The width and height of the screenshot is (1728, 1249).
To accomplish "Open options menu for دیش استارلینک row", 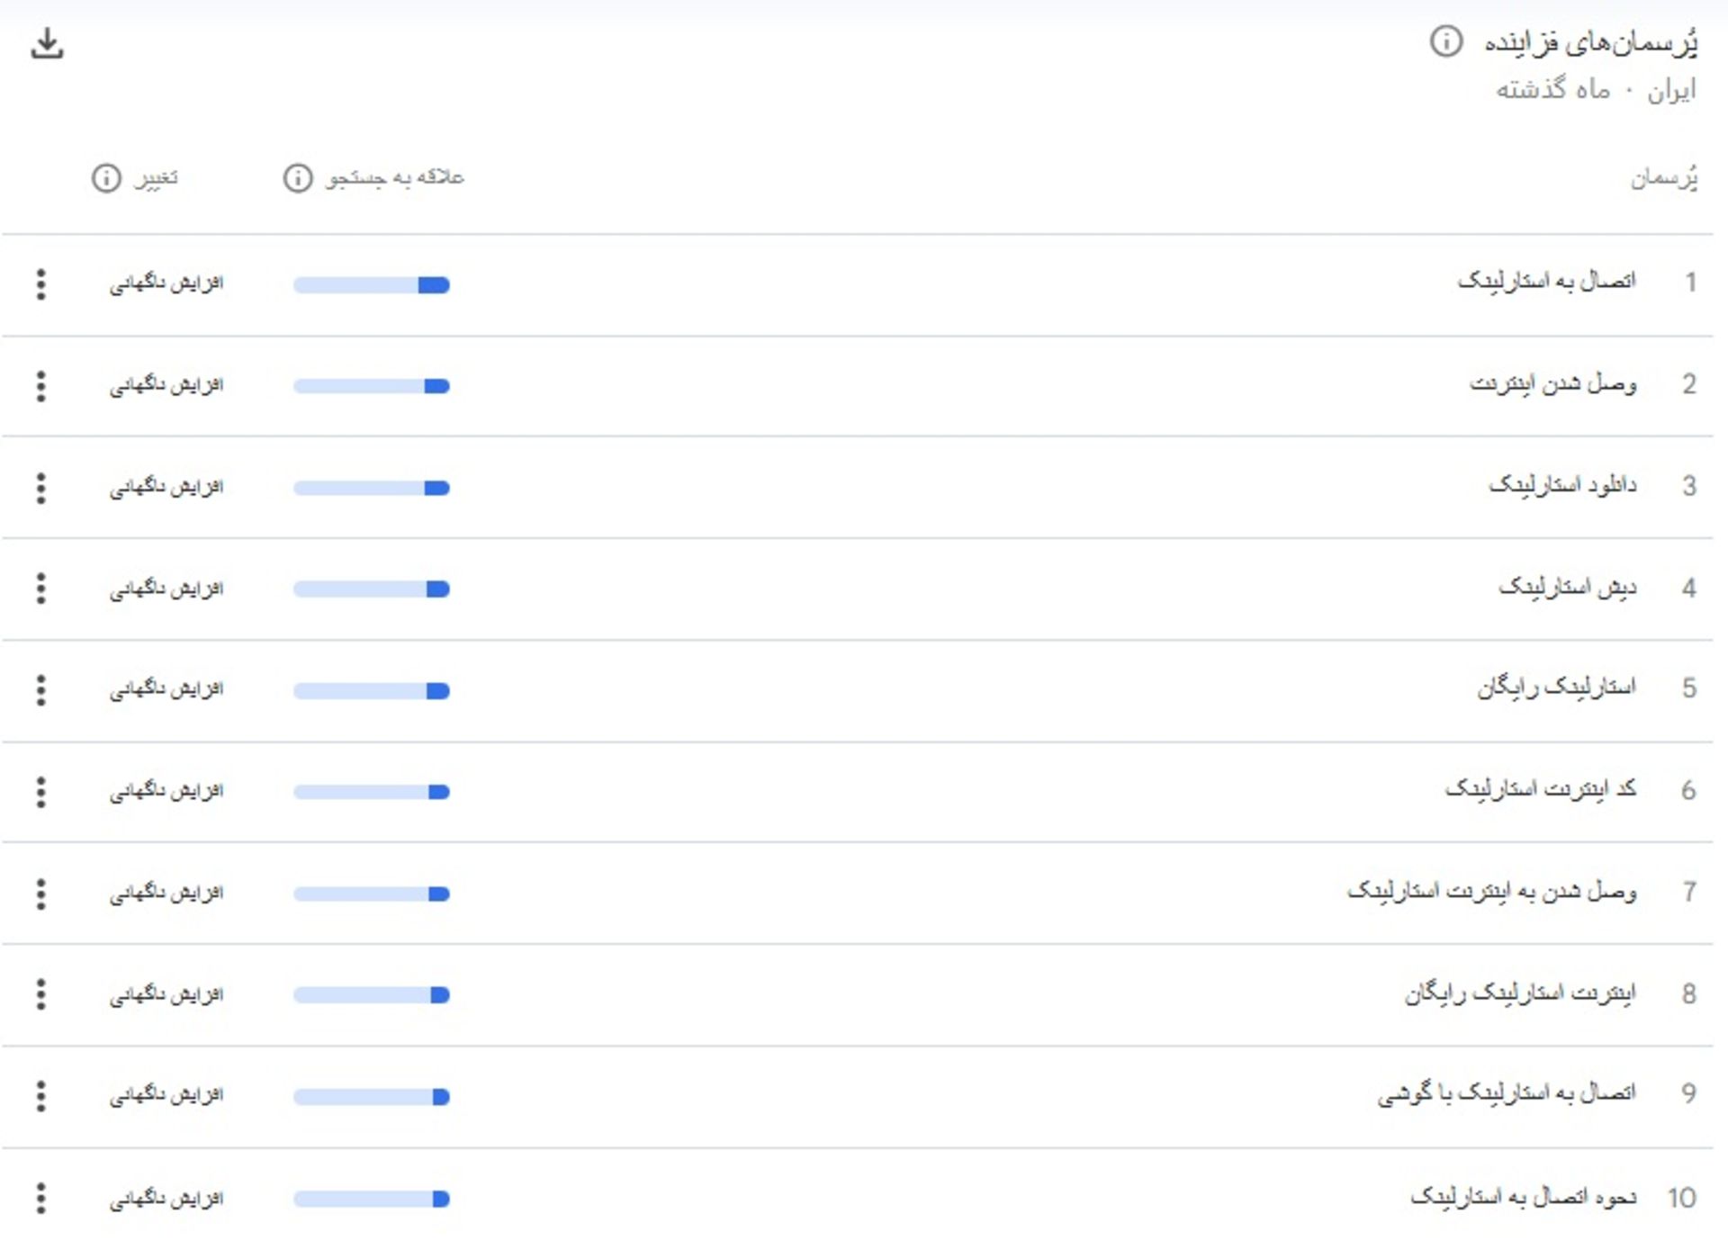I will (40, 588).
